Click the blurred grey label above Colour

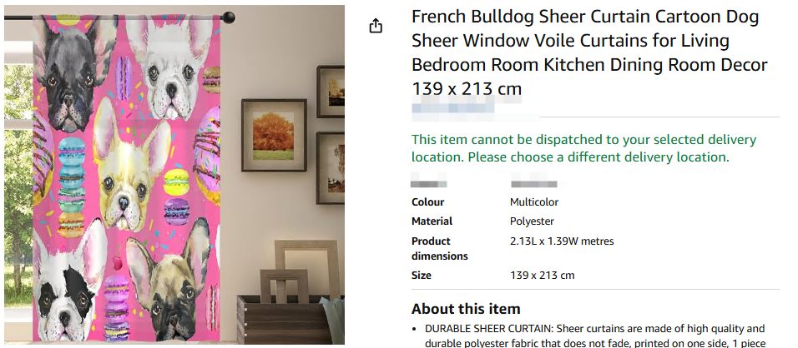[x=429, y=183]
